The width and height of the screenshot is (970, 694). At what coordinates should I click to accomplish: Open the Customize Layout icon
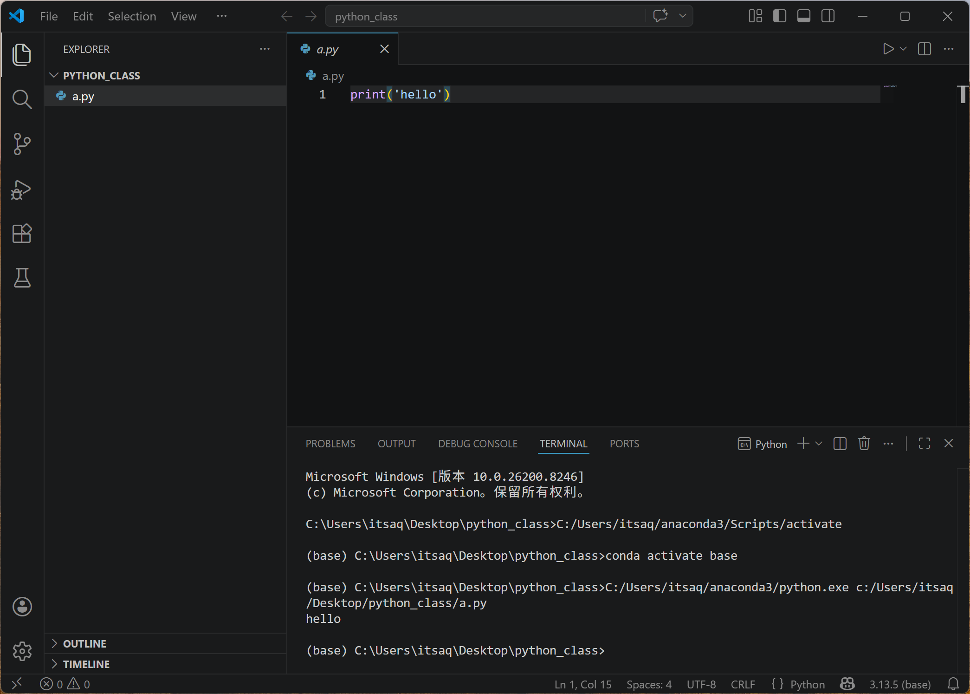point(756,16)
